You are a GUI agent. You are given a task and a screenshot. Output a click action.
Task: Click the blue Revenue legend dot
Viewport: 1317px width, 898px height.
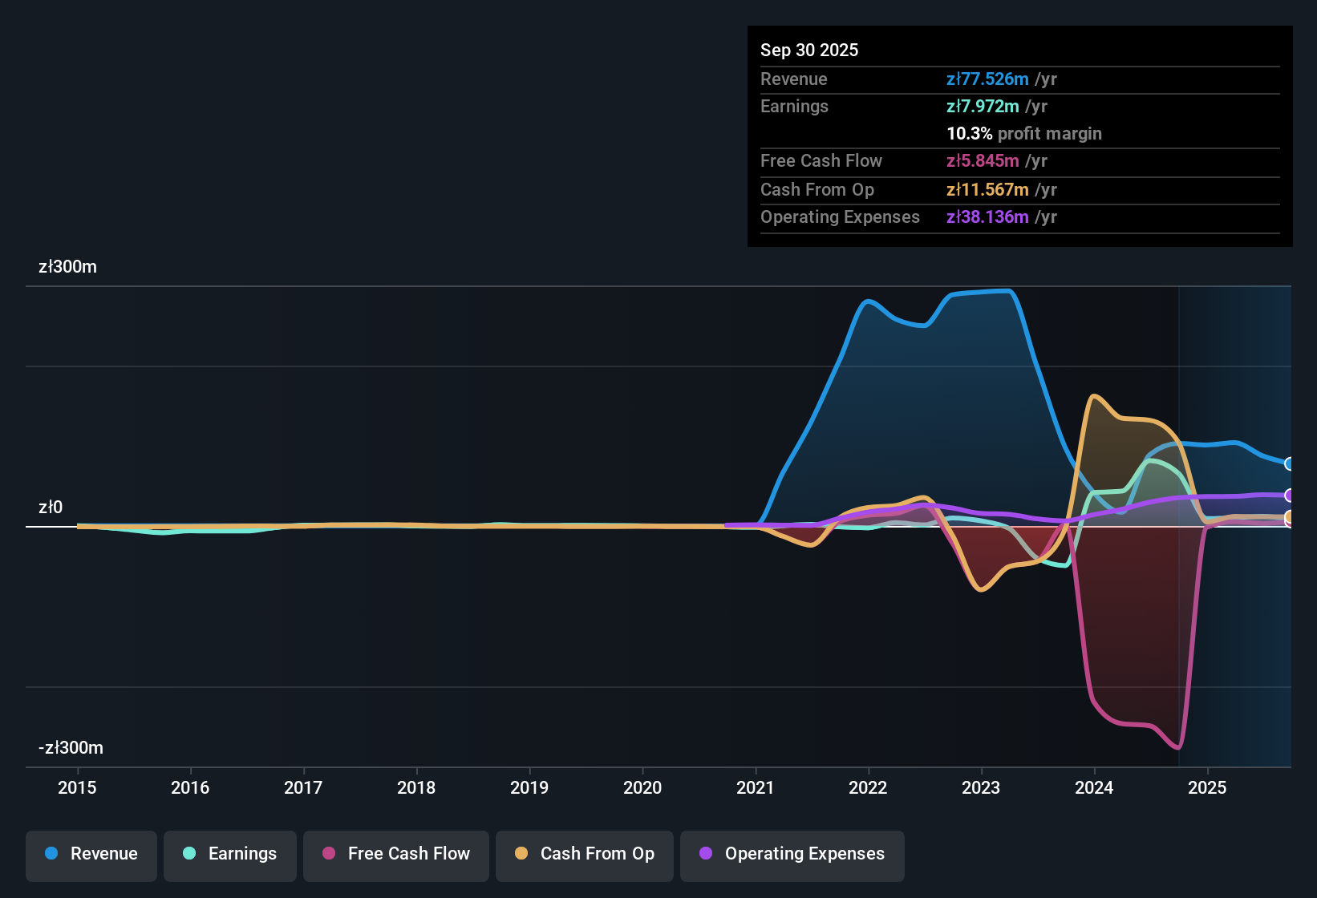(x=51, y=854)
